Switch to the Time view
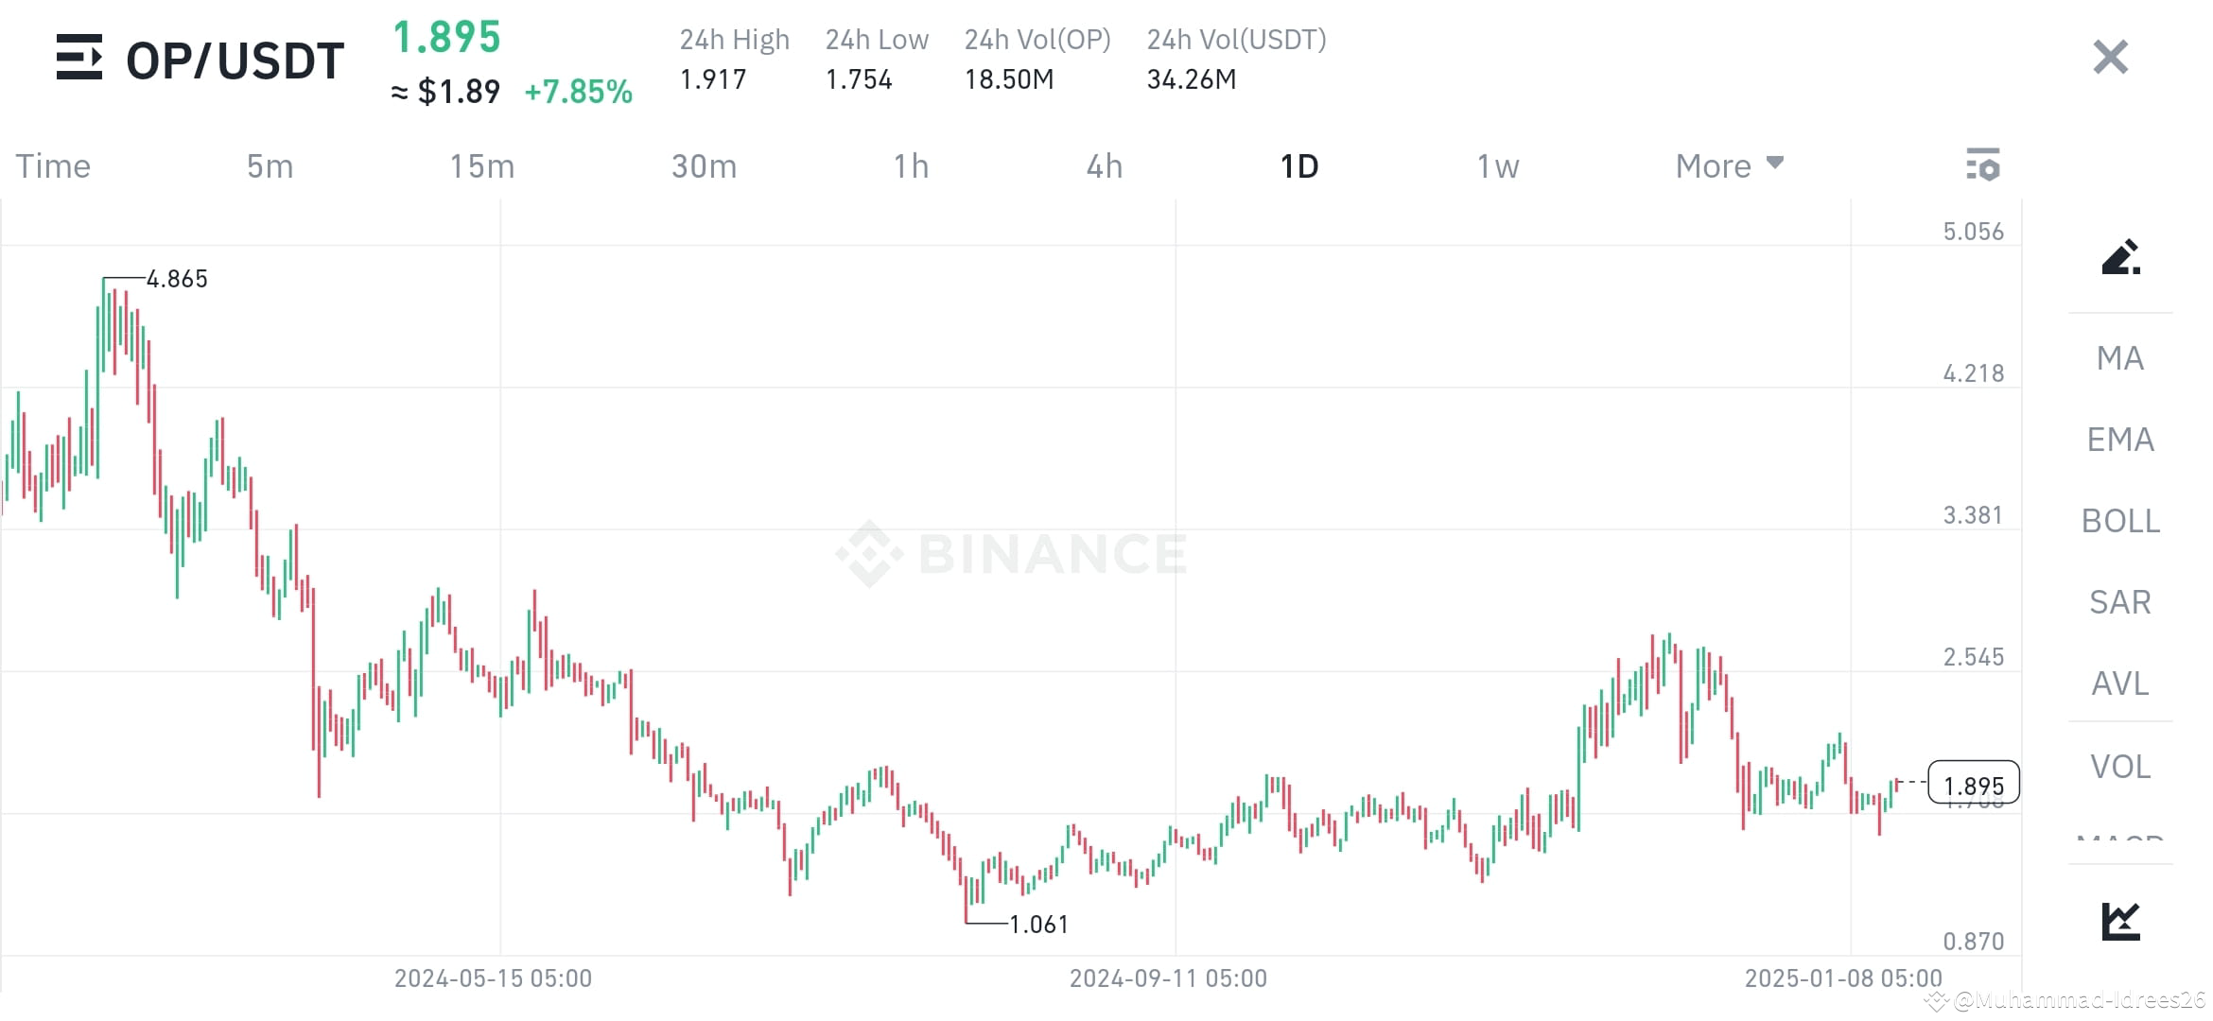 click(53, 164)
